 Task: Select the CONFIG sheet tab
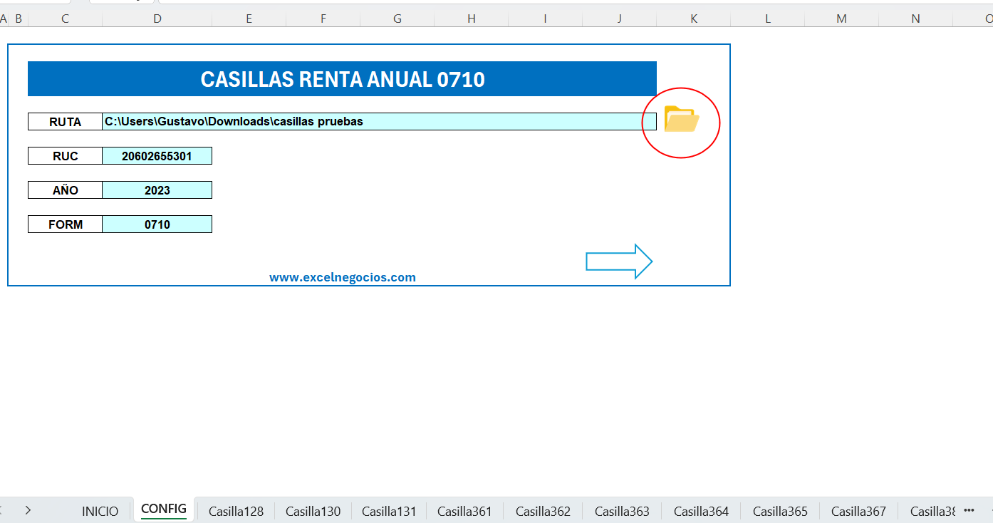[x=164, y=509]
